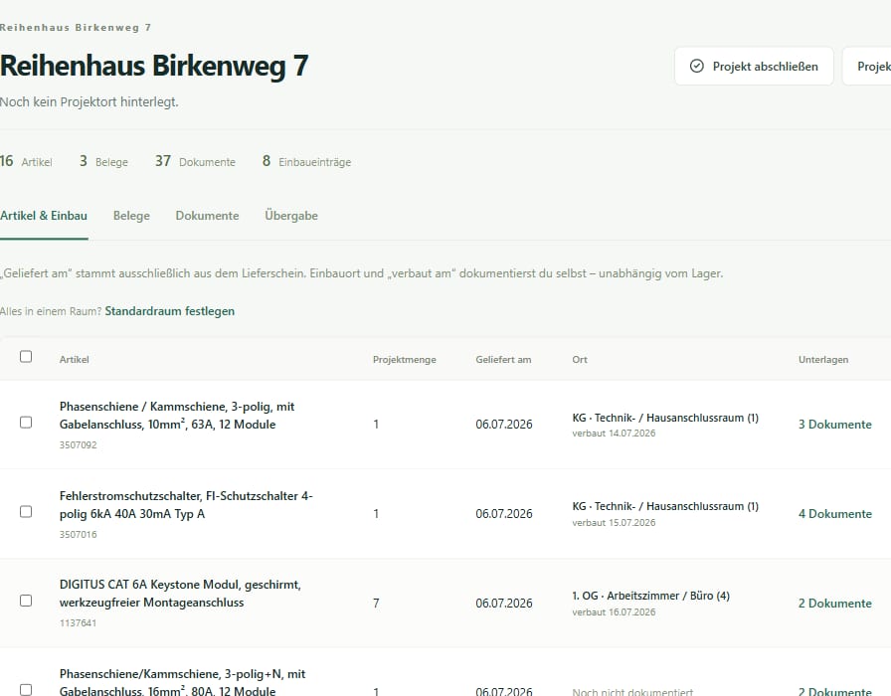Click article number 1137641

tap(78, 622)
